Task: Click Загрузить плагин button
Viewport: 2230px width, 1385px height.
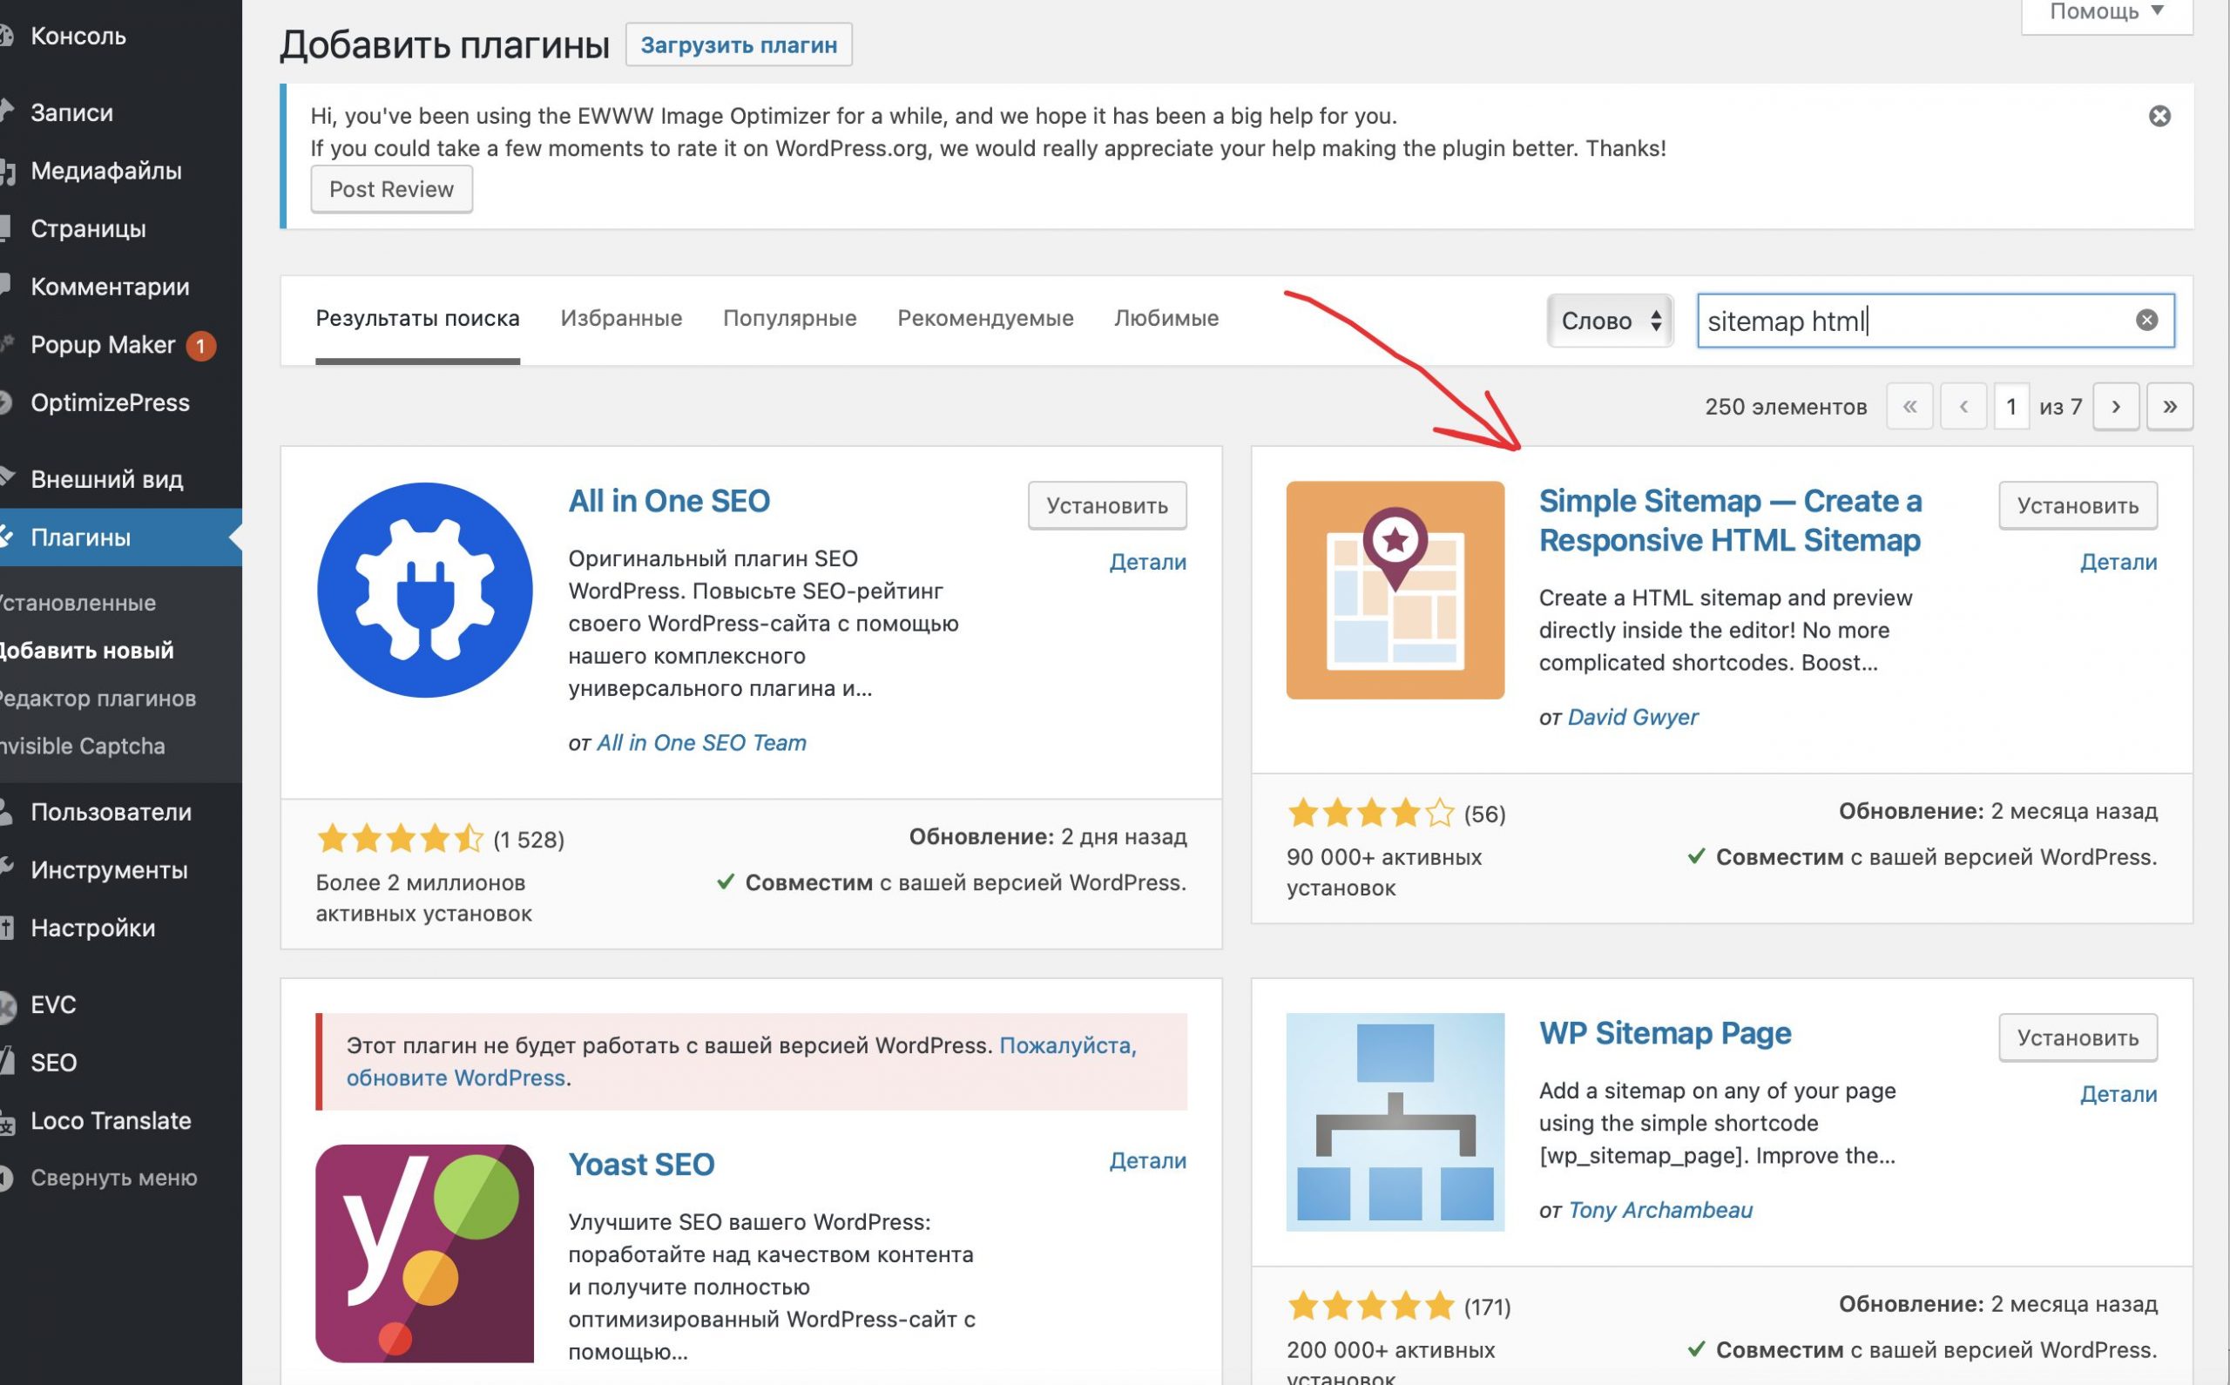Action: 739,44
